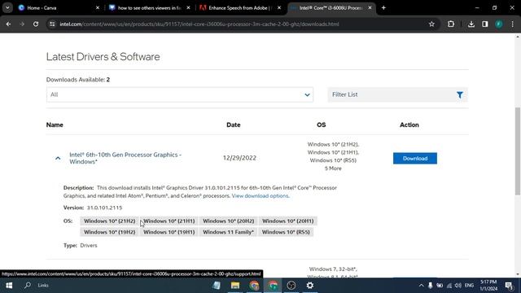The width and height of the screenshot is (521, 293).
Task: Click the Windows 10* (20H2) OS tag
Action: pyautogui.click(x=228, y=221)
